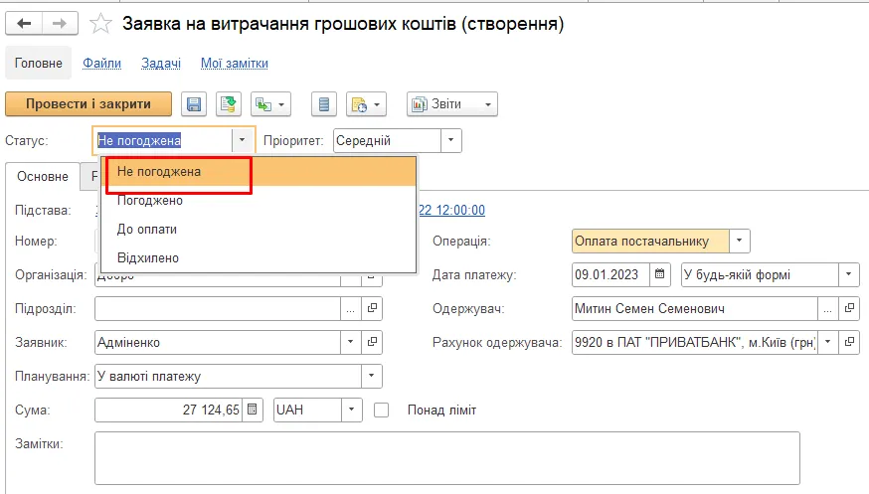
Task: Select status Відхилено
Action: pos(259,258)
